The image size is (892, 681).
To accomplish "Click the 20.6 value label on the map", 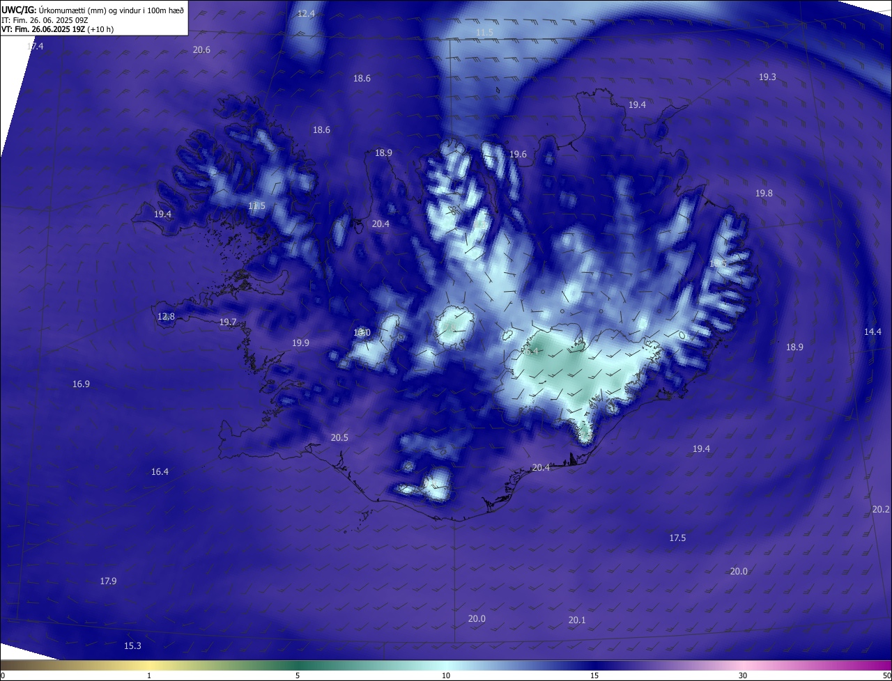I will 201,49.
